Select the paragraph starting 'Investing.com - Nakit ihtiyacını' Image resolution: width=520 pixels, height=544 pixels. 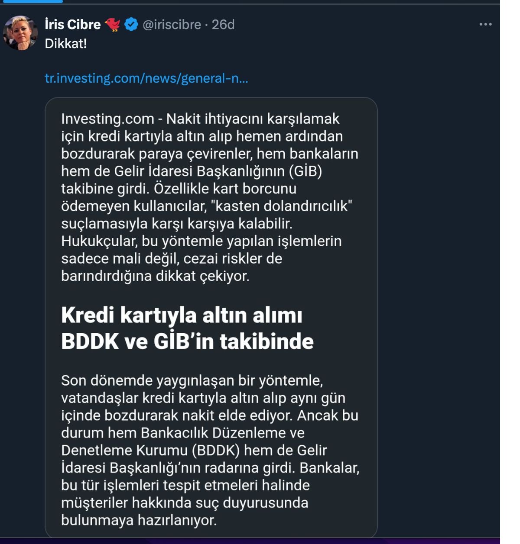click(210, 197)
